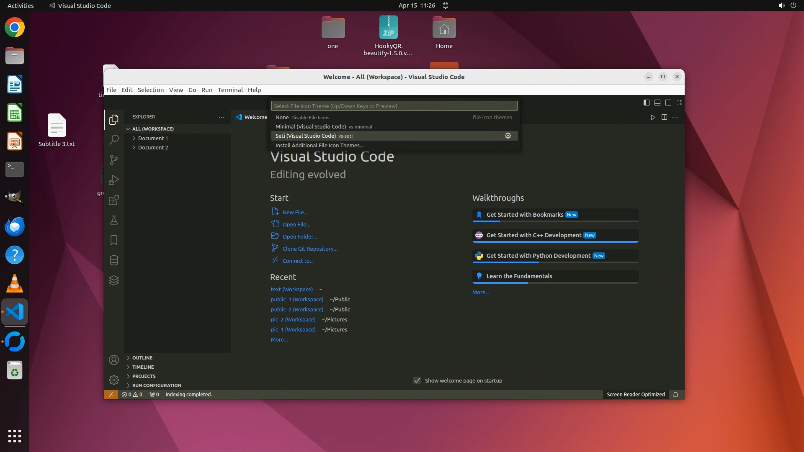This screenshot has width=804, height=452.
Task: Expand the OUTLINE section
Action: coord(142,358)
